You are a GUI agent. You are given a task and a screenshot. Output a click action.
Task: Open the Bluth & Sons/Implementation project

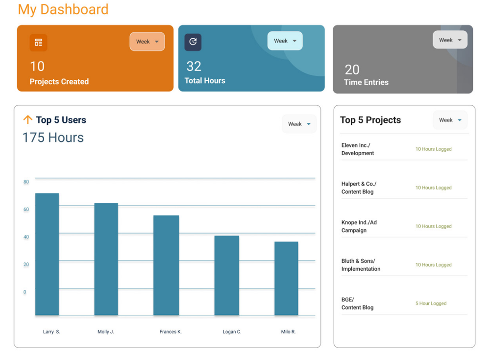pos(361,265)
